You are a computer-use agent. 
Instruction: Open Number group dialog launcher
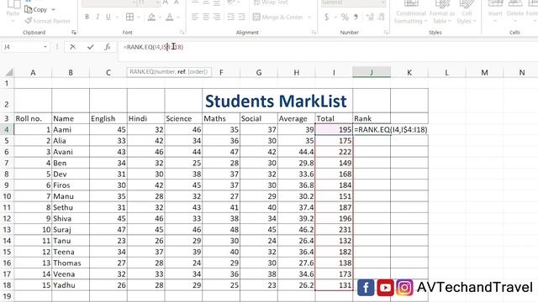[386, 33]
